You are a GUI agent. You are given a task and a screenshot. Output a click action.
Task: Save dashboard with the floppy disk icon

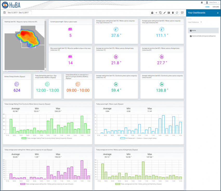169,13
